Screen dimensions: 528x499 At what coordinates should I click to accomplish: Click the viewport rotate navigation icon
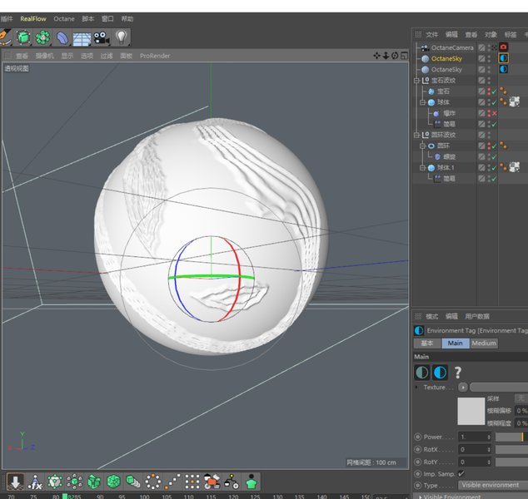[x=395, y=56]
